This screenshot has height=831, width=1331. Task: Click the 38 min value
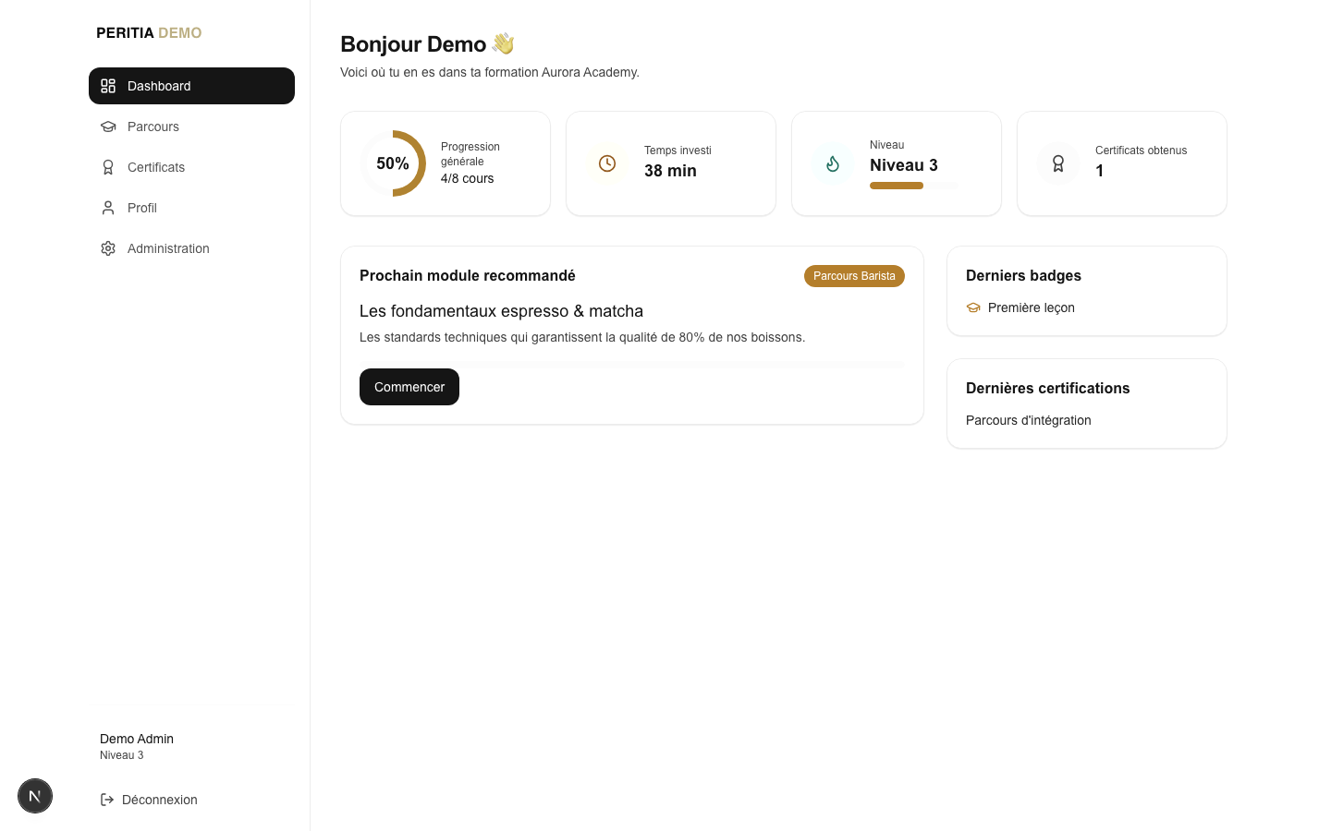coord(670,171)
